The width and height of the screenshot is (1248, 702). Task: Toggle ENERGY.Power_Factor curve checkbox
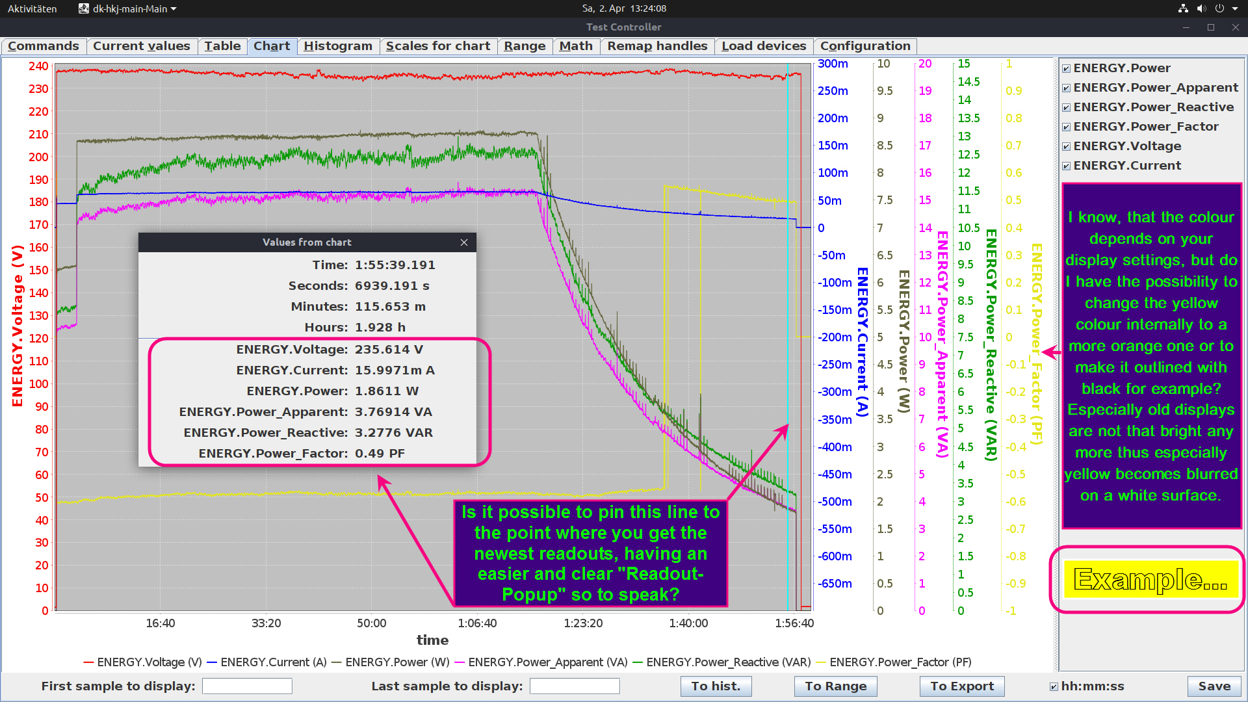[x=1066, y=127]
